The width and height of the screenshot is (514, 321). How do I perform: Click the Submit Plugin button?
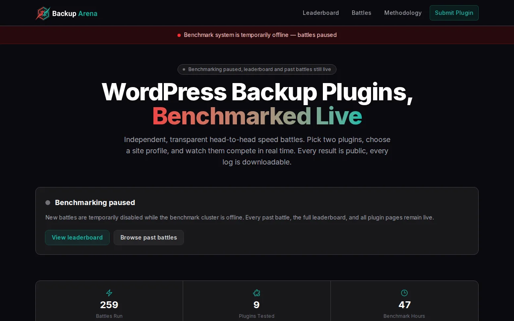(454, 13)
